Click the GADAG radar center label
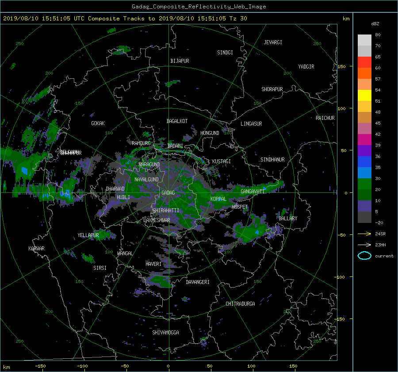 (x=168, y=193)
